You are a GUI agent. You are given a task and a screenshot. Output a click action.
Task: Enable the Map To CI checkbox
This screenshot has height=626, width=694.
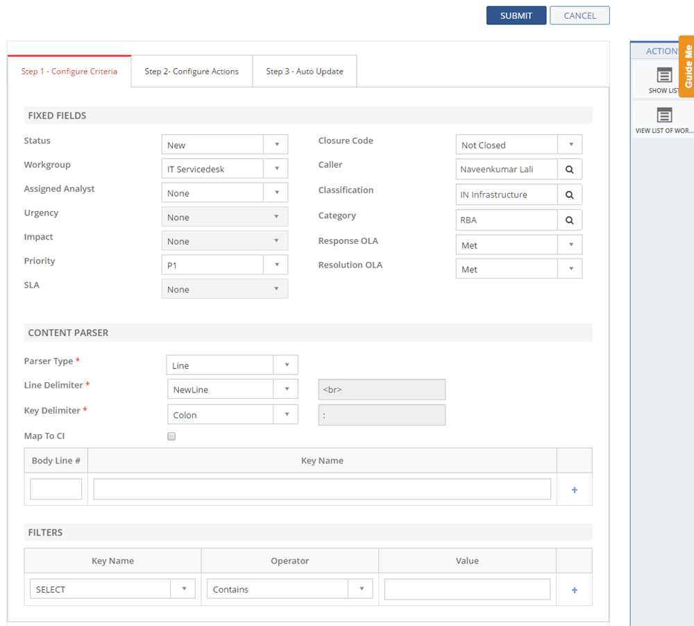pos(171,436)
